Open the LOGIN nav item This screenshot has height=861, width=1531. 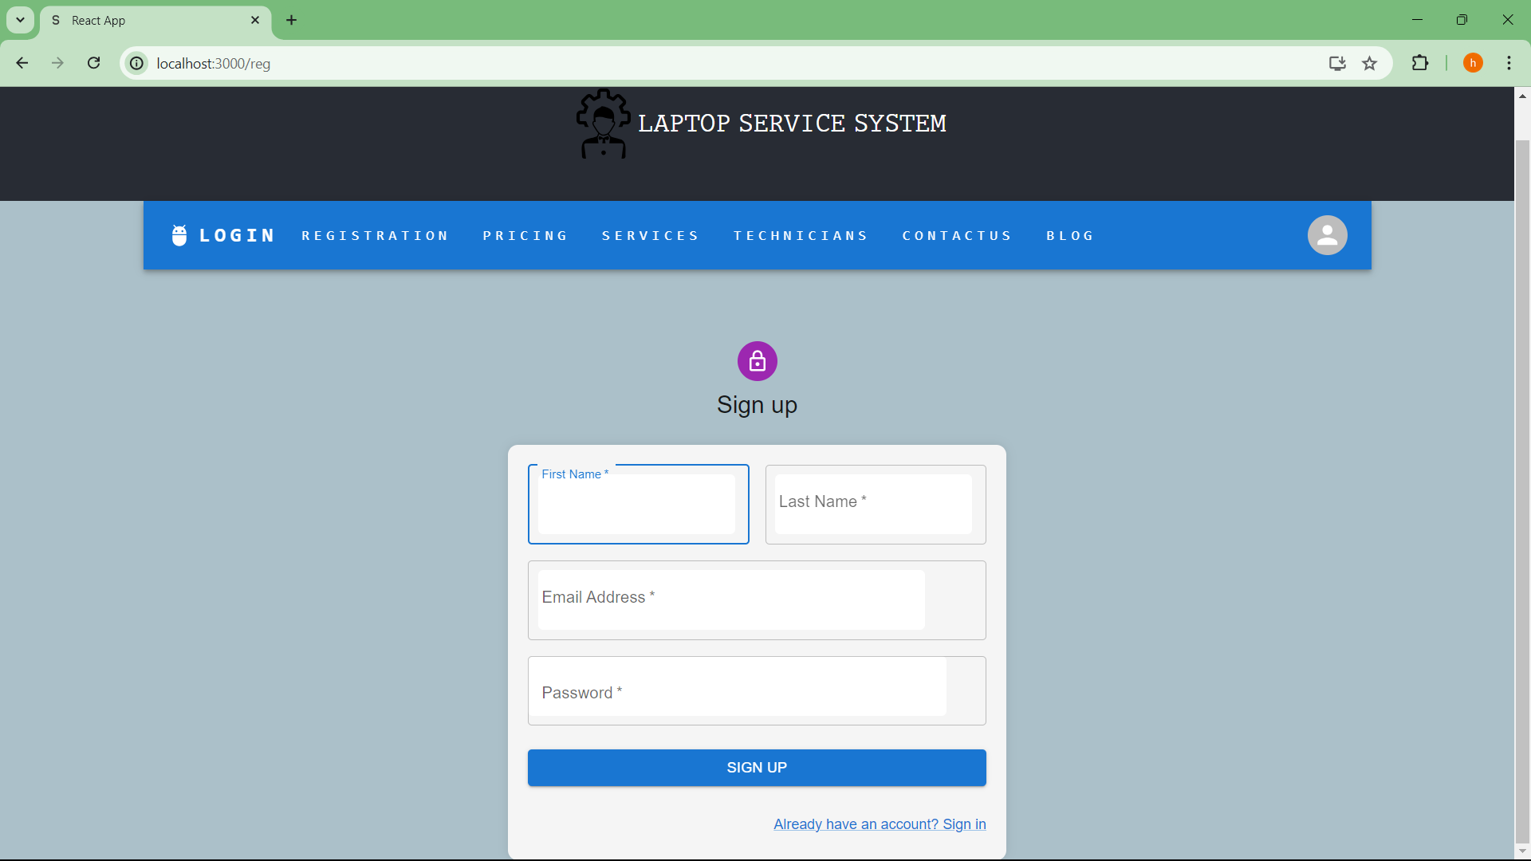click(237, 235)
